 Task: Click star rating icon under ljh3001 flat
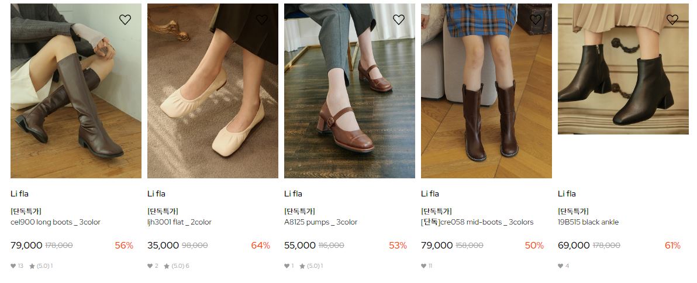[167, 265]
